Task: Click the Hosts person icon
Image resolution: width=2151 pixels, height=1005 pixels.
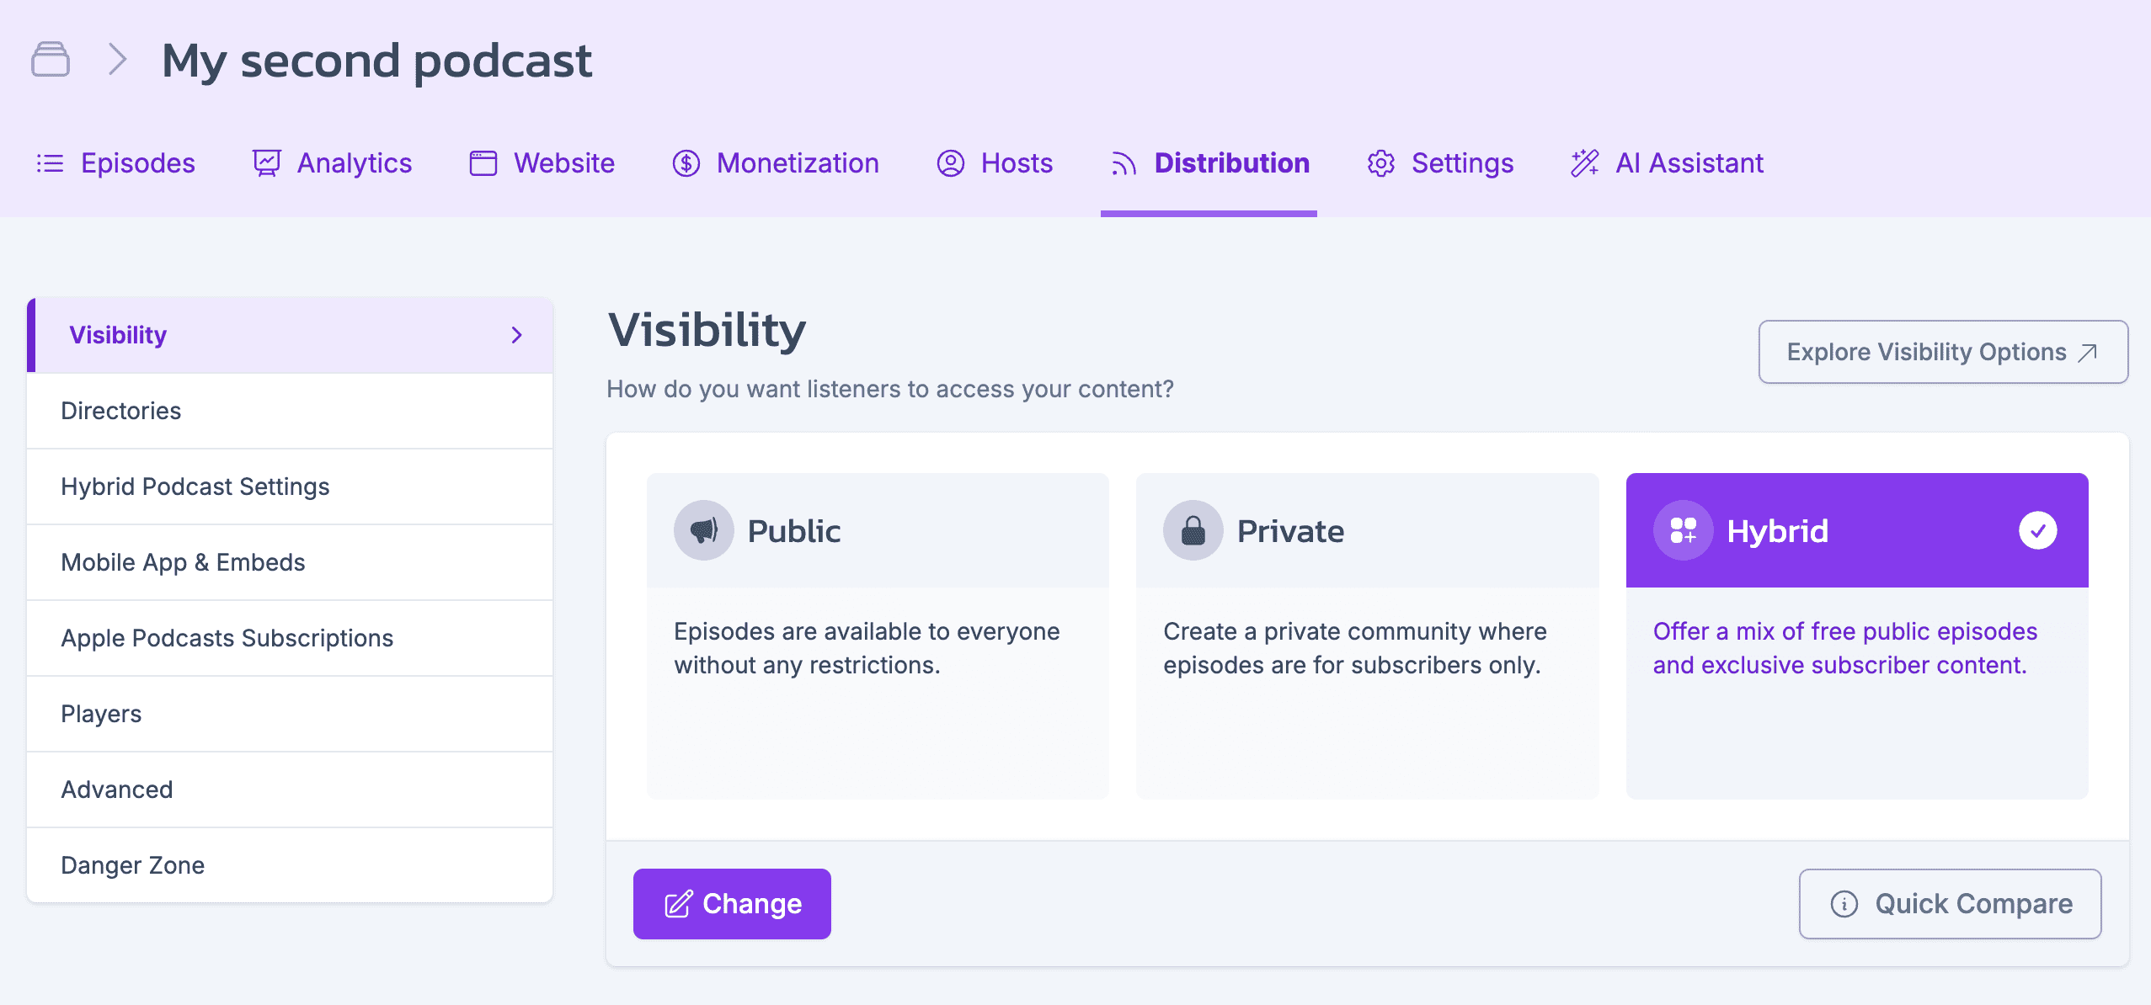Action: pos(951,163)
